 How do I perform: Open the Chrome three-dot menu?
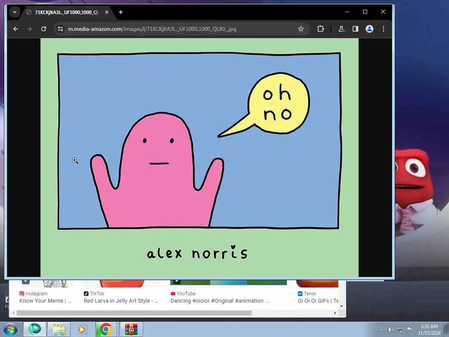pyautogui.click(x=384, y=29)
